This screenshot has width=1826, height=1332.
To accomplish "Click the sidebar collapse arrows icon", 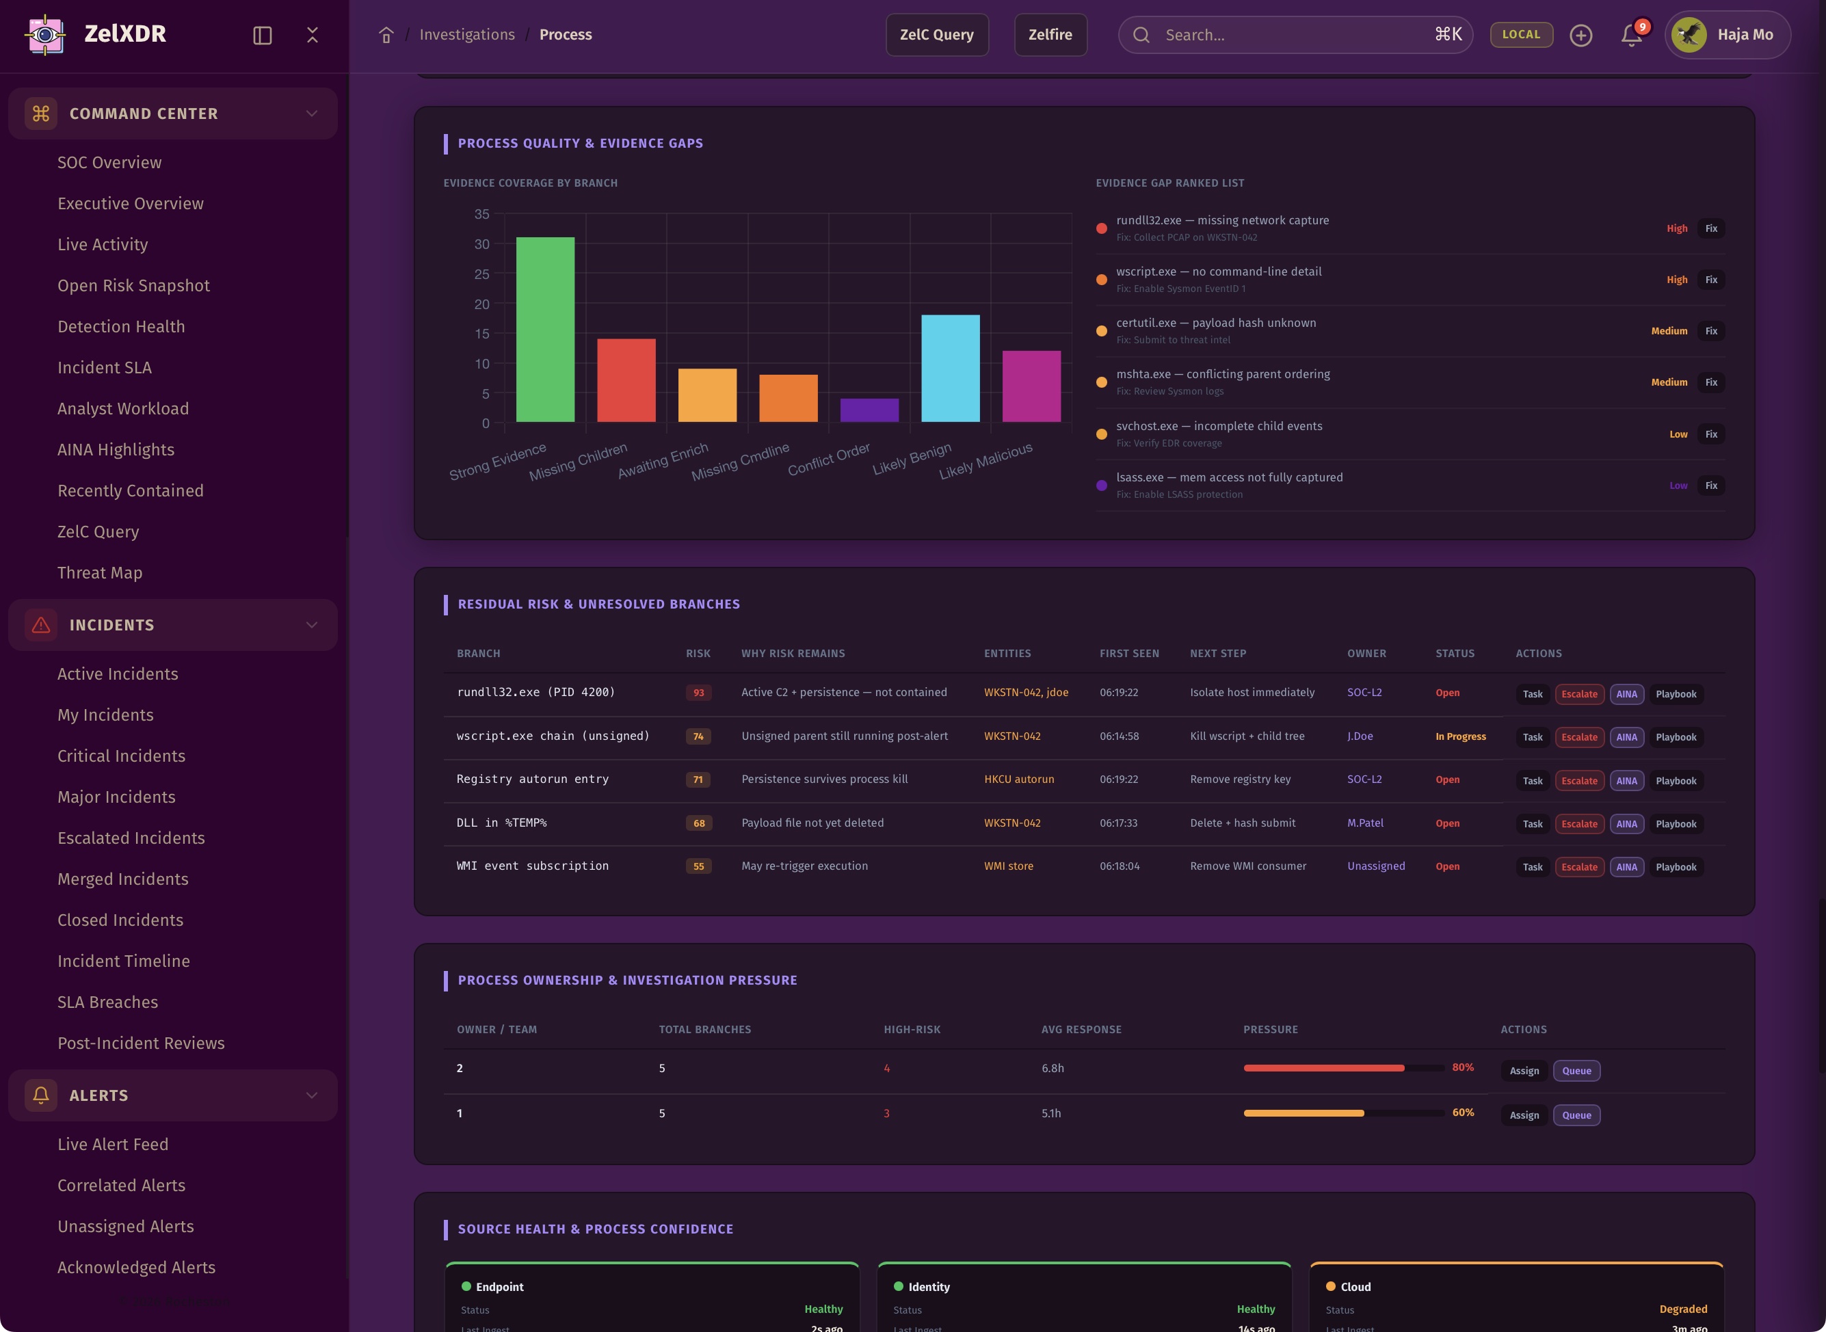I will tap(312, 35).
